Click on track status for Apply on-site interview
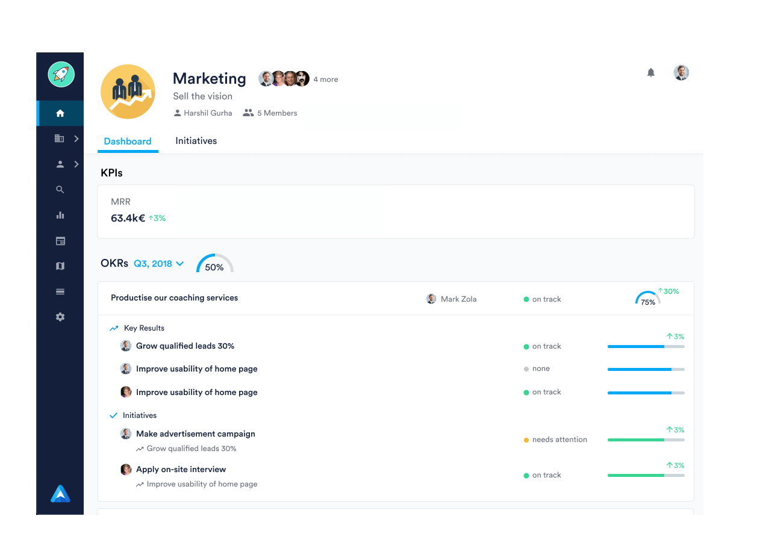Image resolution: width=757 pixels, height=554 pixels. [x=542, y=475]
